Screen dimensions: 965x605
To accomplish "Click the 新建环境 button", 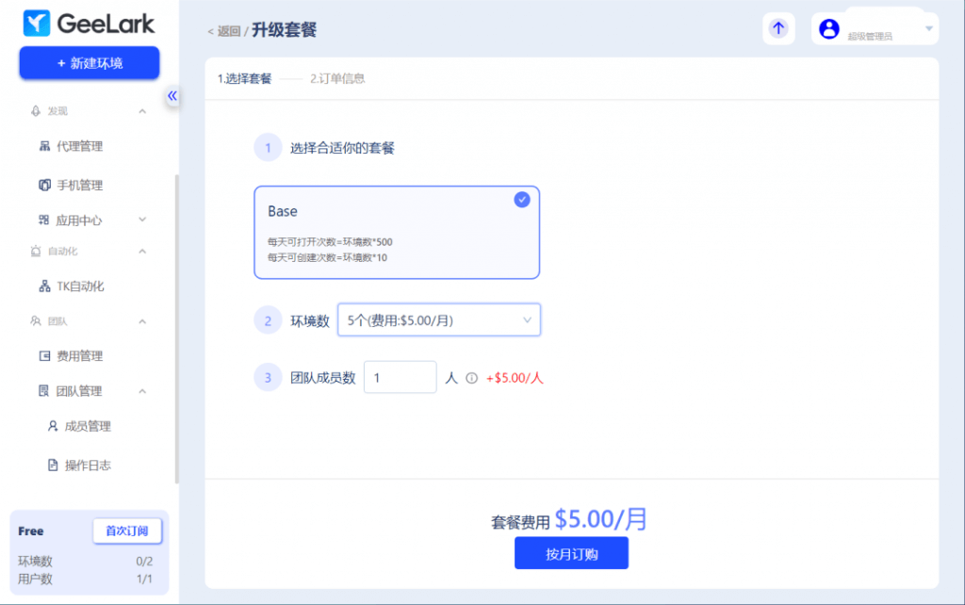I will [x=90, y=63].
